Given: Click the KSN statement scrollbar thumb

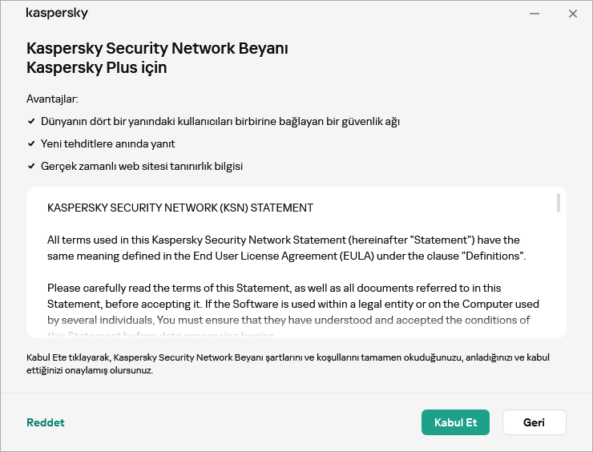Looking at the screenshot, I should [x=558, y=203].
